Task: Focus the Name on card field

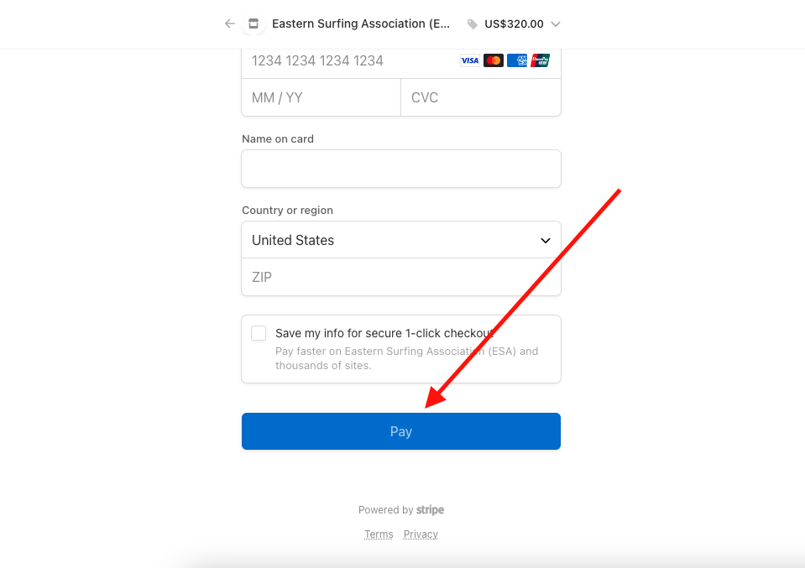Action: coord(401,169)
